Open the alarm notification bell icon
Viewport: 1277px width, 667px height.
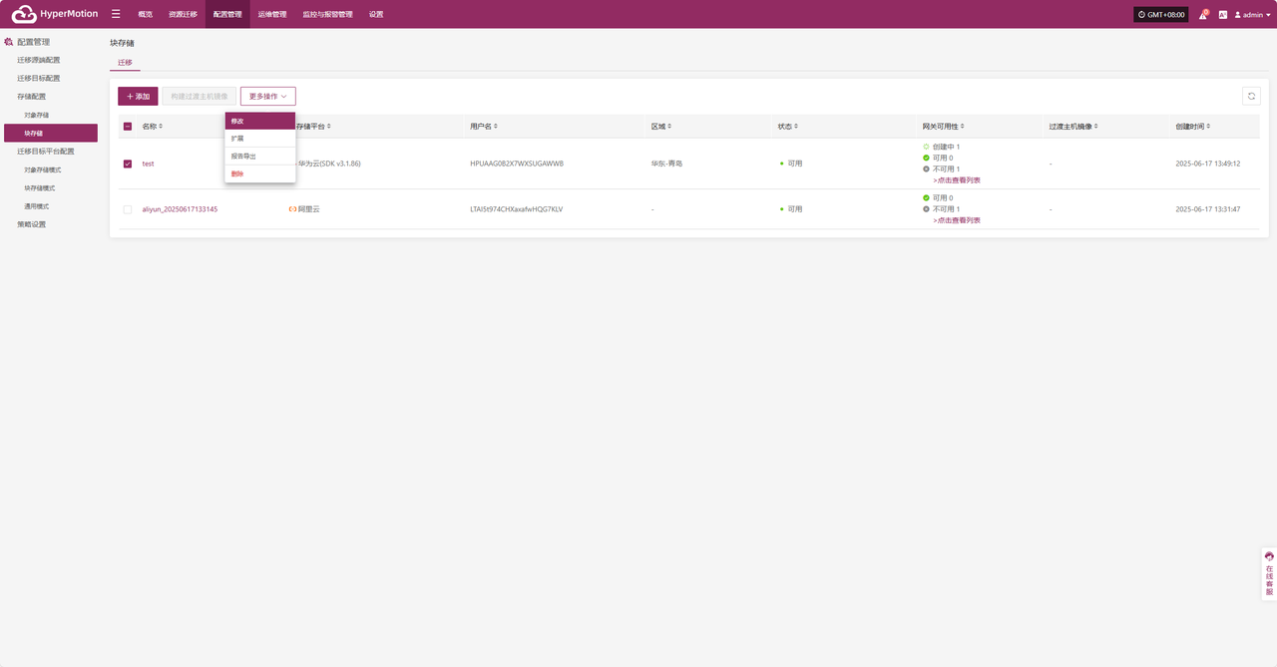coord(1204,15)
